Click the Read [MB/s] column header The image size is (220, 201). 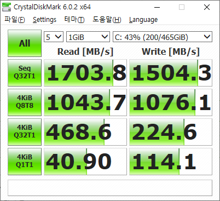click(85, 51)
